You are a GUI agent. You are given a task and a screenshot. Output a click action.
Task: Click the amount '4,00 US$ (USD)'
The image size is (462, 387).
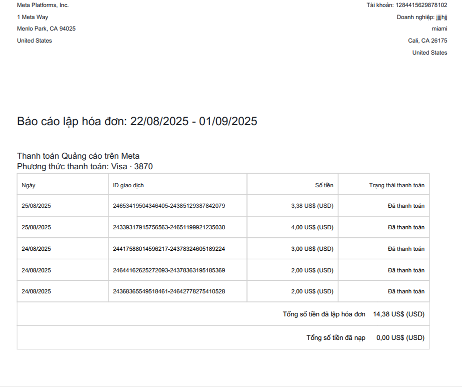[x=312, y=227]
